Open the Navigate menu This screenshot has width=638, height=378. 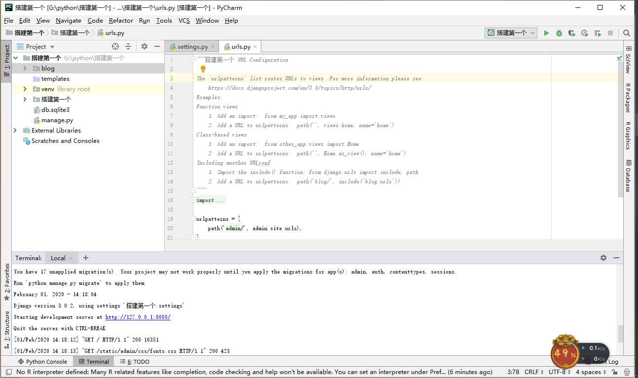click(69, 20)
